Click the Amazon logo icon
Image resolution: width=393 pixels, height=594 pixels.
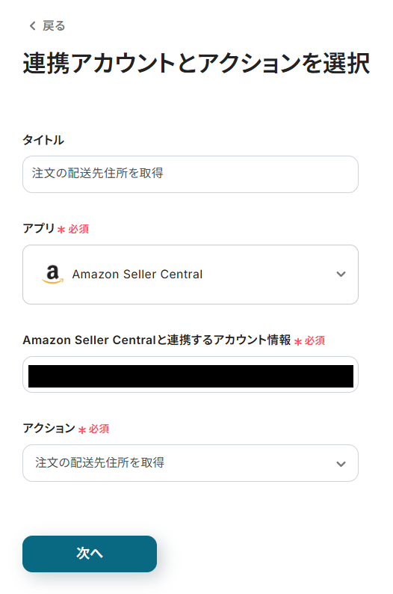pos(52,275)
